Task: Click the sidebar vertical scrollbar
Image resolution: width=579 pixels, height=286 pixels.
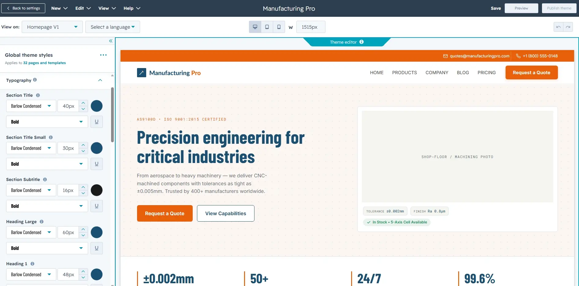Action: coord(112,115)
